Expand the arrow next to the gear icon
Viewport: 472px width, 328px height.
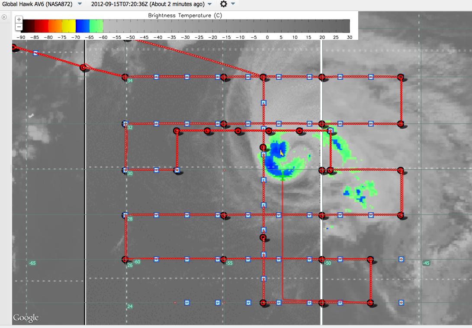[233, 4]
